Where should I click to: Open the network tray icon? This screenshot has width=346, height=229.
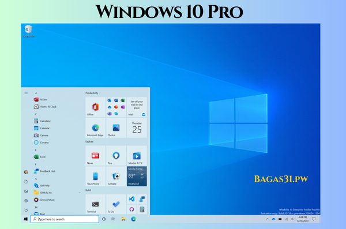pyautogui.click(x=287, y=219)
